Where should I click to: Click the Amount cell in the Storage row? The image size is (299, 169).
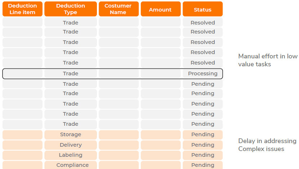(x=161, y=134)
